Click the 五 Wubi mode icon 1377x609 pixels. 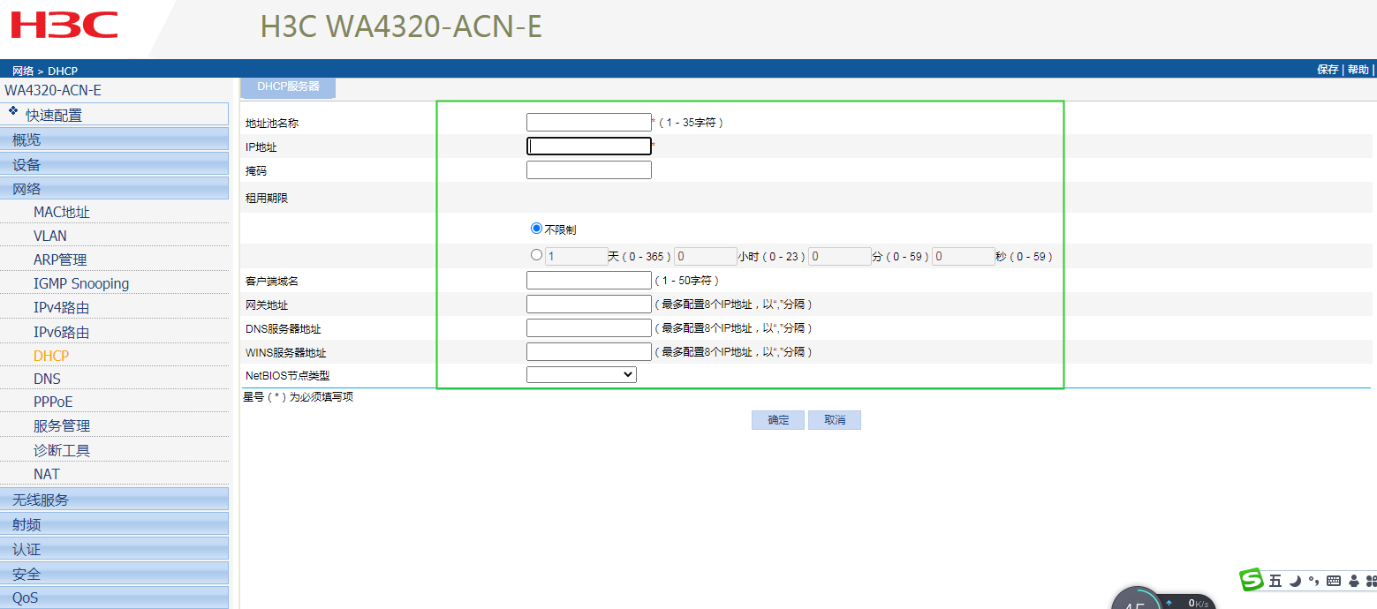tap(1275, 581)
